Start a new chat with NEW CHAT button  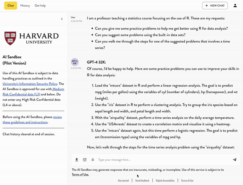[x=215, y=6]
